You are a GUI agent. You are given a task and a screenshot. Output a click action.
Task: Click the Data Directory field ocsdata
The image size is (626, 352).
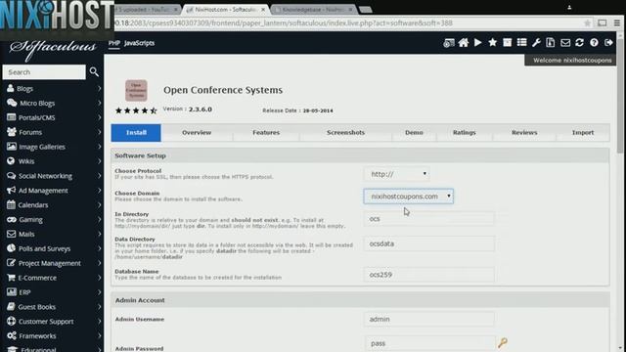pyautogui.click(x=428, y=243)
